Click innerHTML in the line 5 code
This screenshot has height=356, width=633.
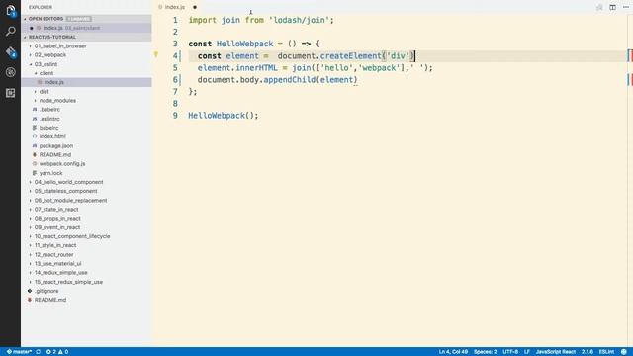[x=256, y=68]
